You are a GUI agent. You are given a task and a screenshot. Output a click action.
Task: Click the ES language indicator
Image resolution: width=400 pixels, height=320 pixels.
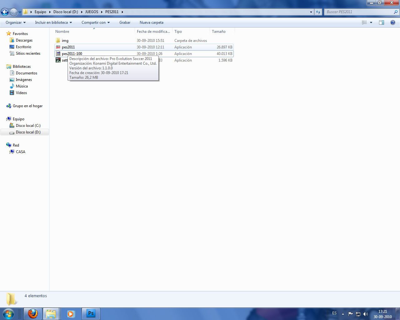(x=334, y=313)
